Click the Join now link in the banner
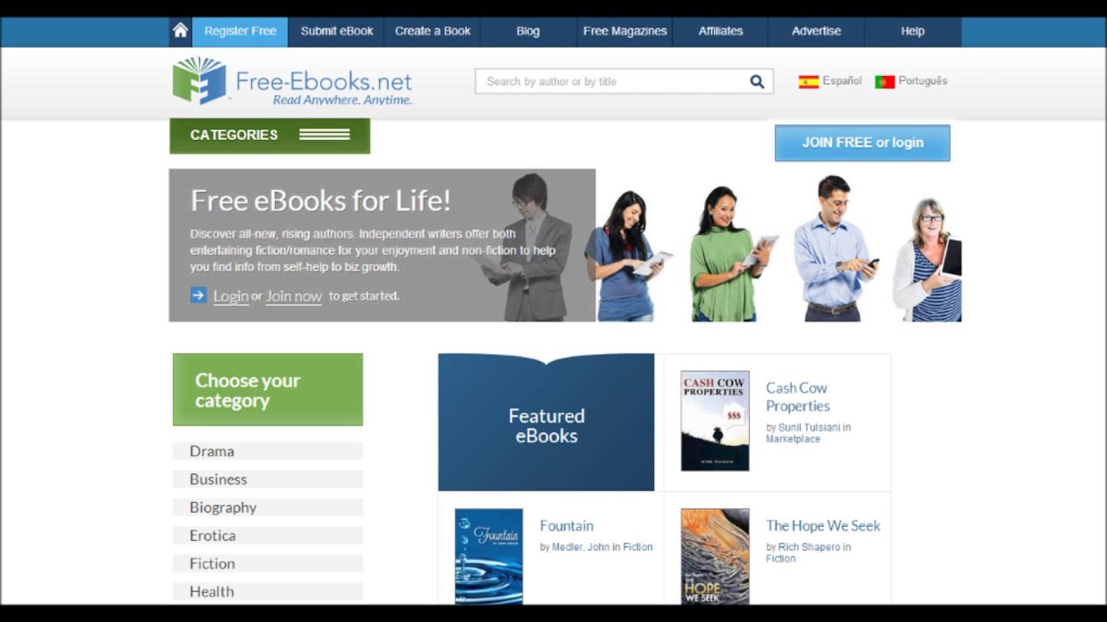1107x622 pixels. tap(293, 295)
